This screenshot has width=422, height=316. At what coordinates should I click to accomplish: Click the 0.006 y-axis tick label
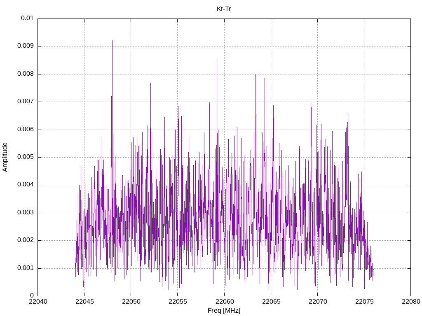point(26,130)
